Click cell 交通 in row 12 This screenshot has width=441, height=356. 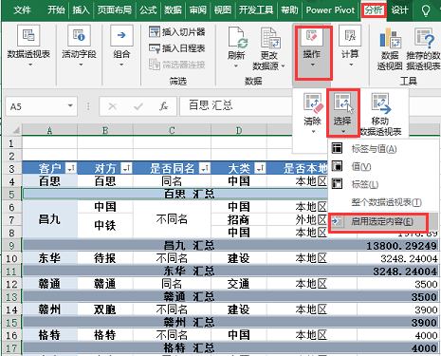[x=239, y=284]
